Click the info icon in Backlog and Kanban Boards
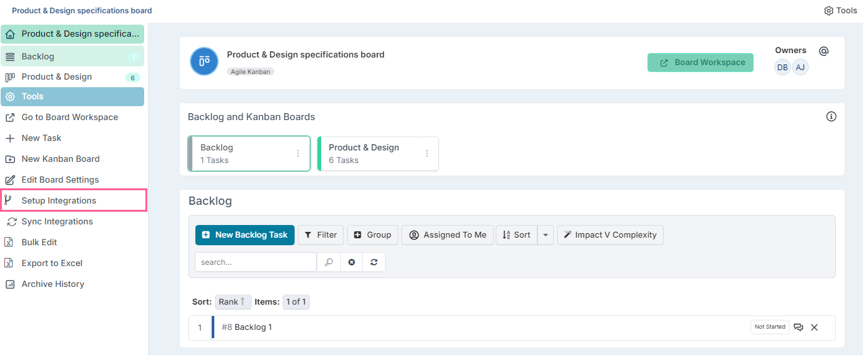Viewport: 863px width, 359px height. [x=831, y=116]
